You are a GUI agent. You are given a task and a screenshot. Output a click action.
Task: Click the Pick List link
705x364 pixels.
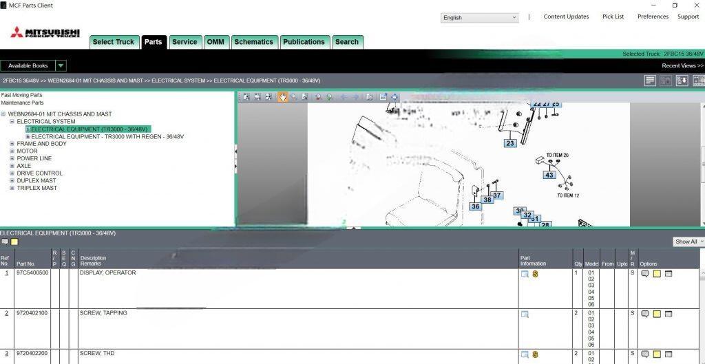pyautogui.click(x=613, y=17)
